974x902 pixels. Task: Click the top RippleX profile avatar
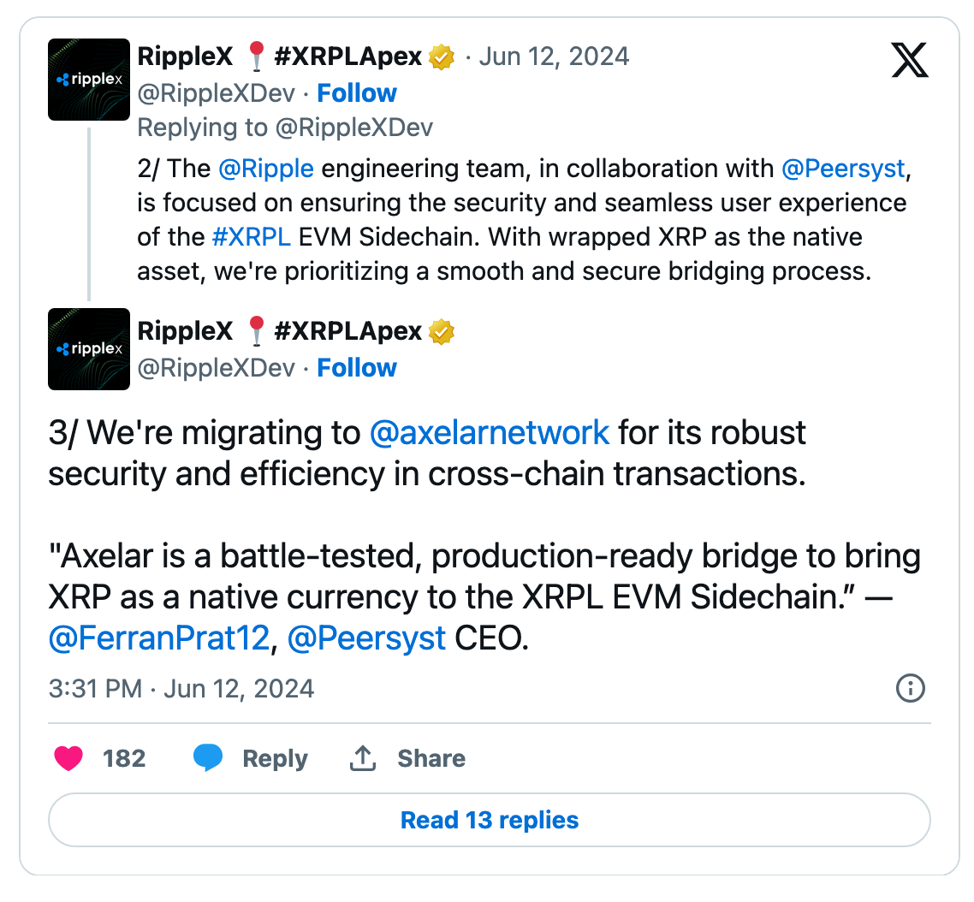pyautogui.click(x=89, y=80)
